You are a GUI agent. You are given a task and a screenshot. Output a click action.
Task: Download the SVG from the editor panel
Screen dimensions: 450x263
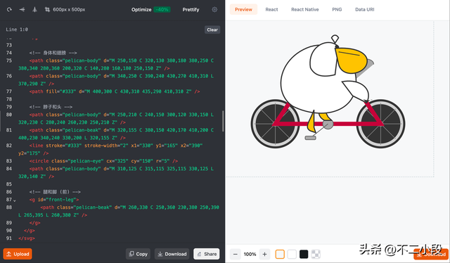coord(172,254)
